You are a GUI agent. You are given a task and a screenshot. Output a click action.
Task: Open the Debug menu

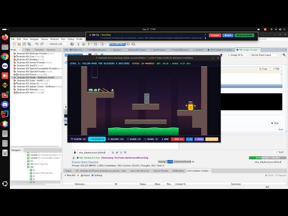71,39
